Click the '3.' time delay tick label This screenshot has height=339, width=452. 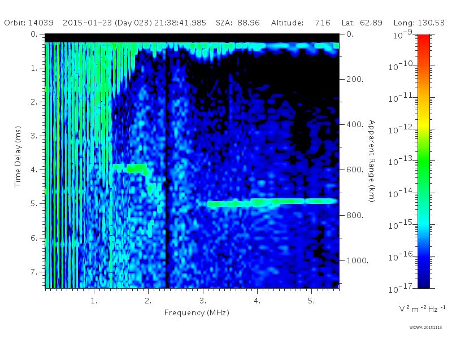pyautogui.click(x=34, y=136)
